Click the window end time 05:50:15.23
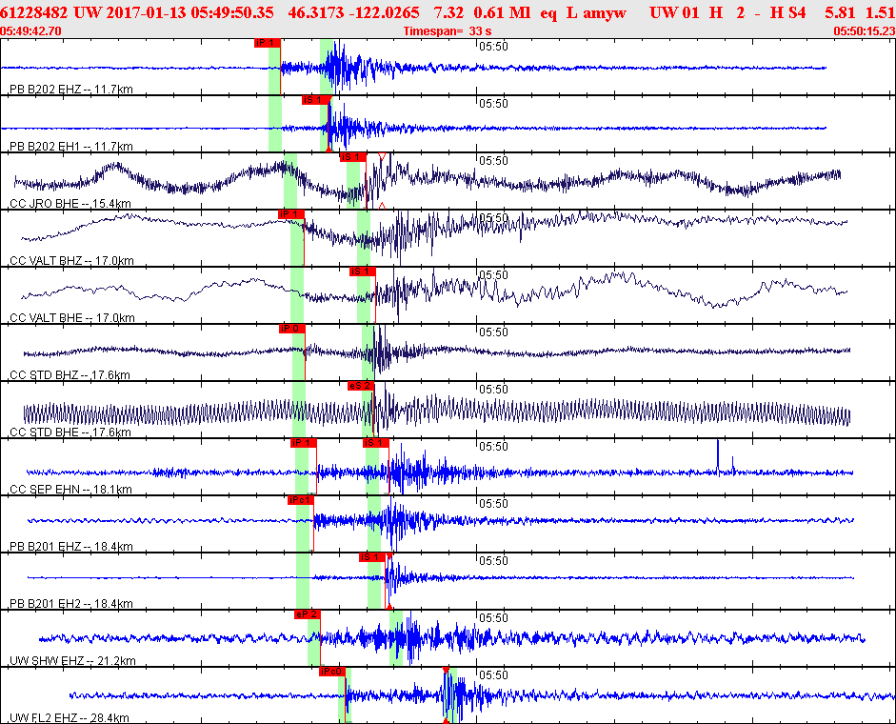This screenshot has width=896, height=724. point(864,30)
